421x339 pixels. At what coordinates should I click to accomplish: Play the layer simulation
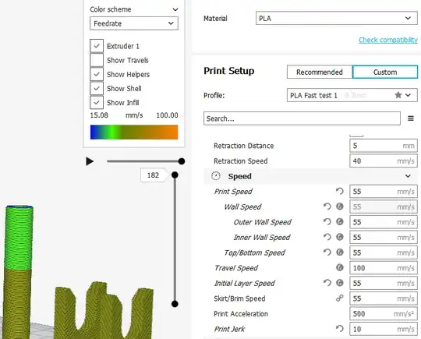click(90, 161)
